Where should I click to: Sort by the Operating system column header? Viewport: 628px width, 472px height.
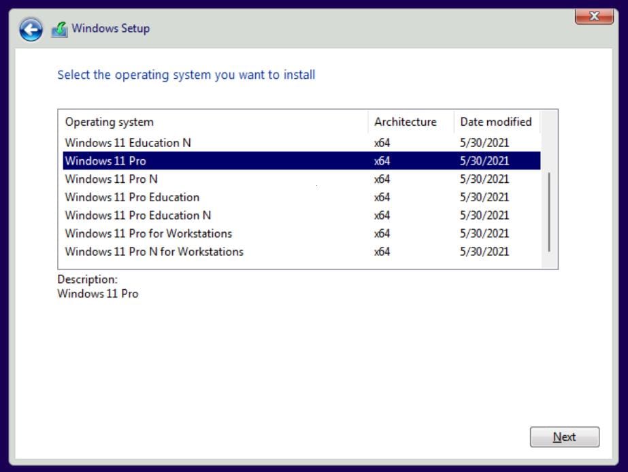click(214, 122)
